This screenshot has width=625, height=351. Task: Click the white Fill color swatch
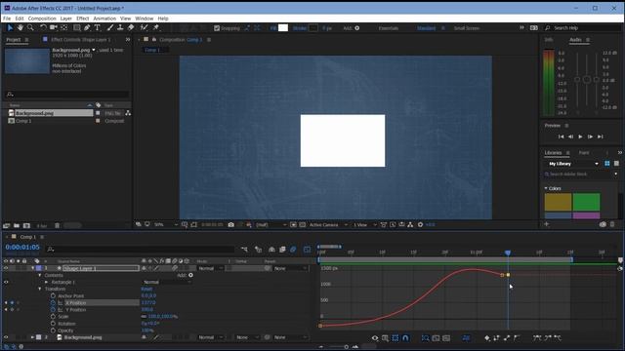point(283,28)
